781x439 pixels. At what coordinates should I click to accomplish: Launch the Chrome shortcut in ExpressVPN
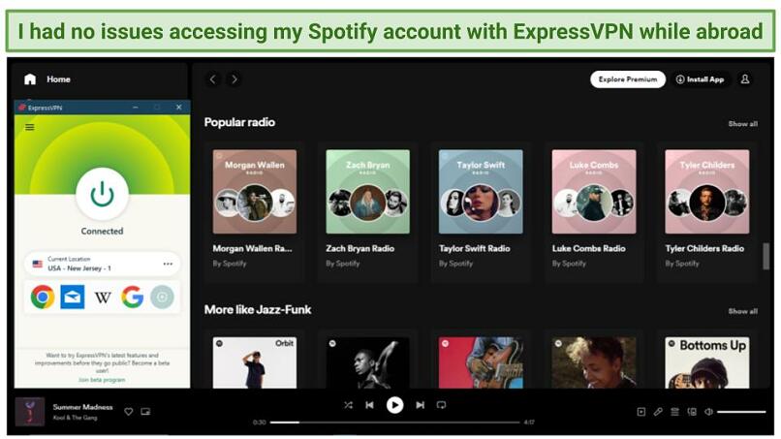tap(43, 297)
